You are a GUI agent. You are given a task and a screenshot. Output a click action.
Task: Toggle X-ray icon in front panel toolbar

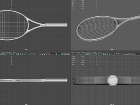(43, 54)
